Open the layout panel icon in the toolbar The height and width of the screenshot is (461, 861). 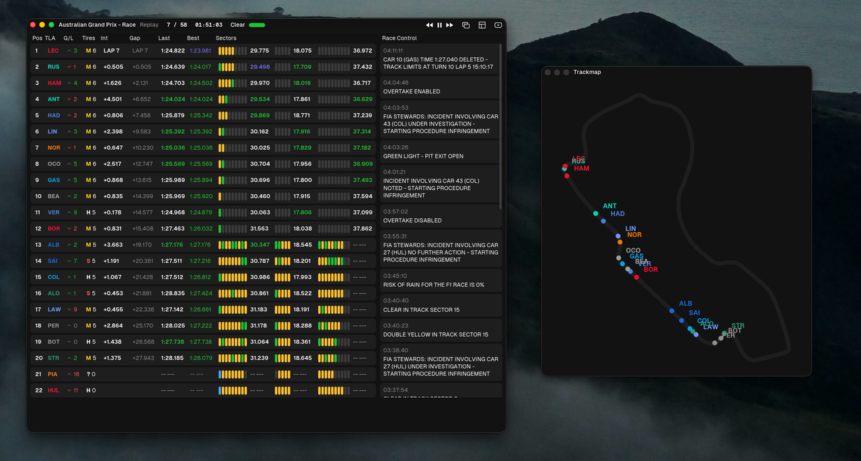pos(482,25)
